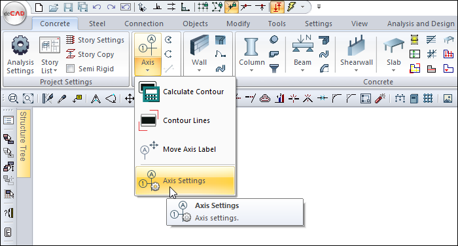The image size is (458, 246).
Task: Switch to the View tab
Action: (359, 24)
